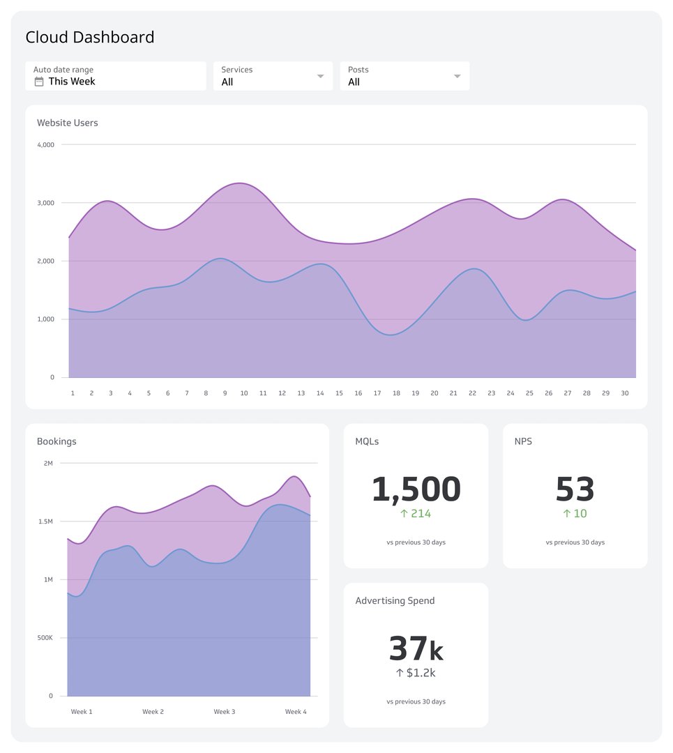Viewport: 673px width, 753px height.
Task: Open the Auto date range selector
Action: coord(115,76)
